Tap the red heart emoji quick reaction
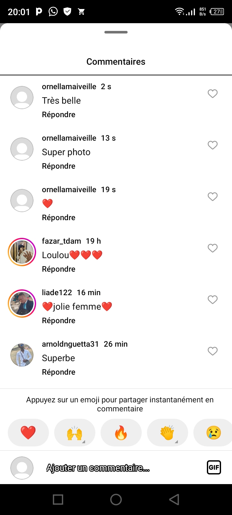This screenshot has width=232, height=515. click(28, 432)
